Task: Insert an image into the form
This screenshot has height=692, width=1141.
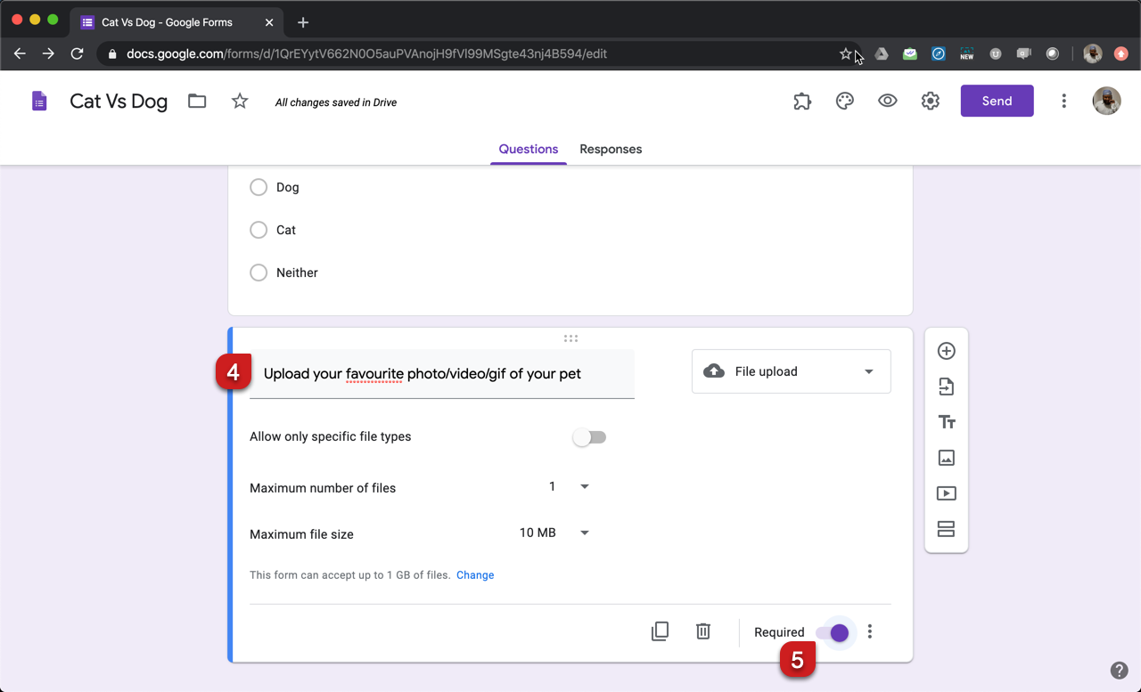Action: click(x=946, y=457)
